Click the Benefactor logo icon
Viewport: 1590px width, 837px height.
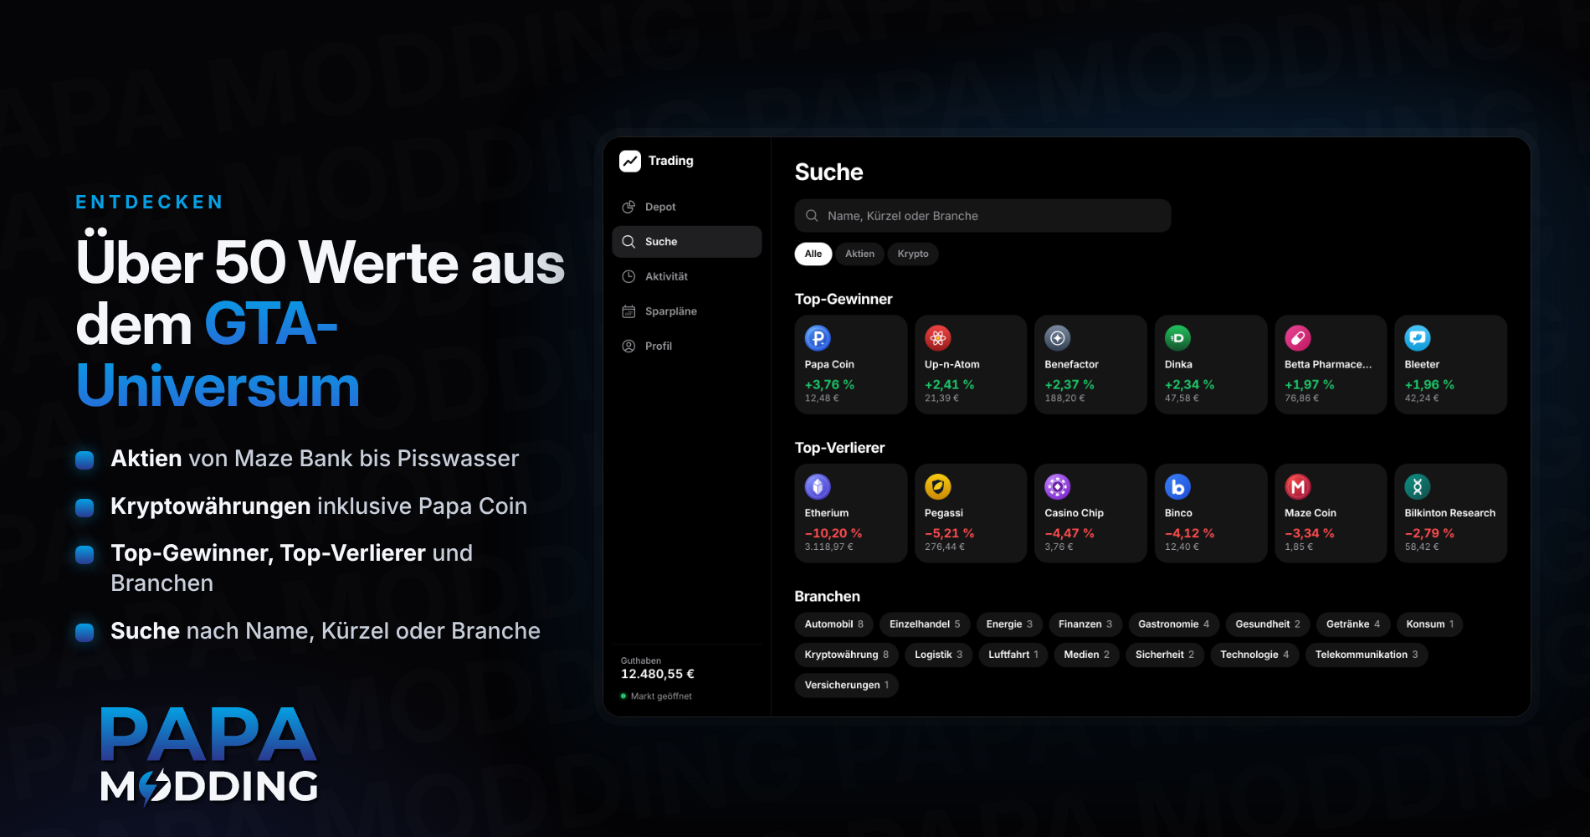[1058, 338]
